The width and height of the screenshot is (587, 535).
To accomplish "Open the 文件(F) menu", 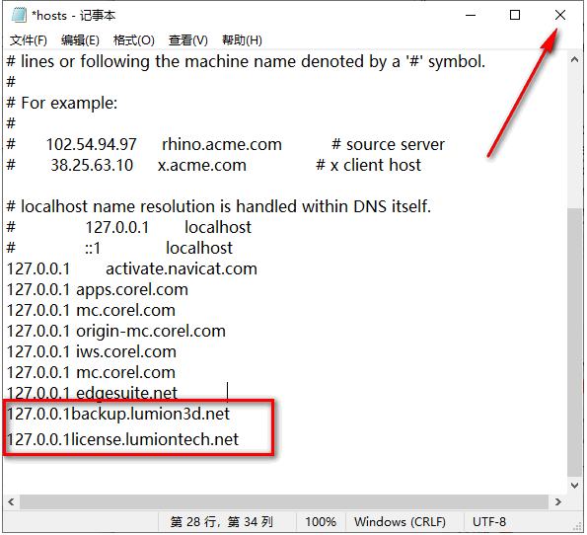I will 28,40.
